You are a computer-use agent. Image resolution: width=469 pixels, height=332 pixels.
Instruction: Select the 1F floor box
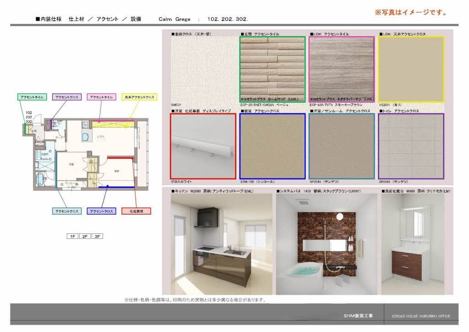click(72, 237)
